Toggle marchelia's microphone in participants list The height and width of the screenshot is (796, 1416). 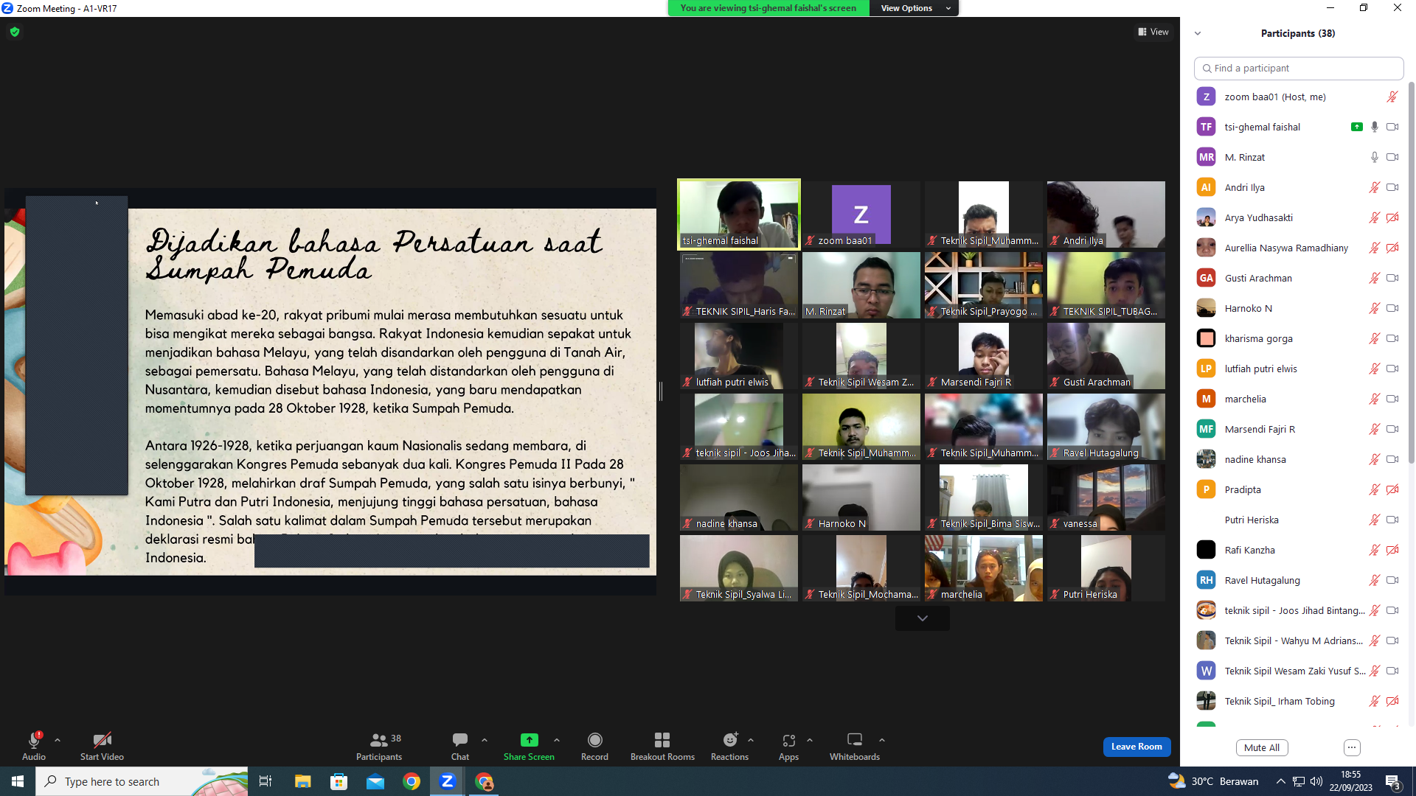(1374, 399)
